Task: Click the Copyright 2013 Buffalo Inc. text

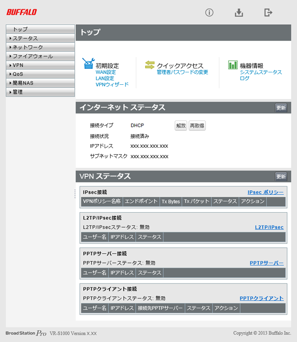Action: coord(262,333)
